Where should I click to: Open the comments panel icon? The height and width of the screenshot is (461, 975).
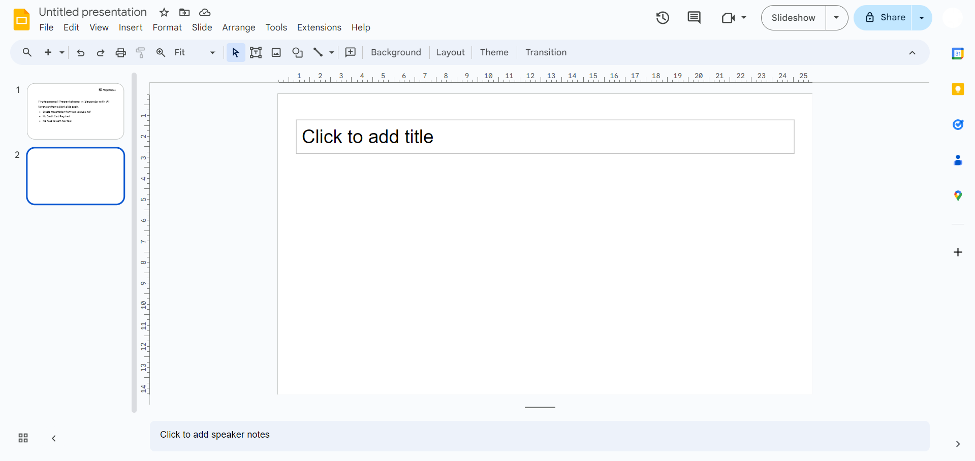click(x=694, y=18)
